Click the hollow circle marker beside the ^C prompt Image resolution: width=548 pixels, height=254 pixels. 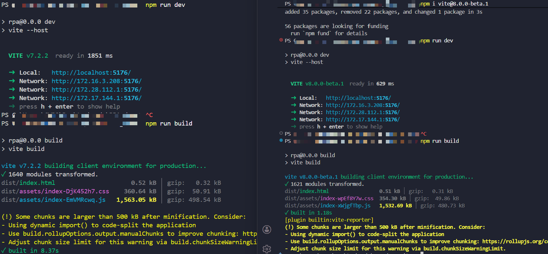point(281,133)
